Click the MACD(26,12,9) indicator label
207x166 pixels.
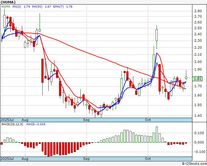(12, 124)
